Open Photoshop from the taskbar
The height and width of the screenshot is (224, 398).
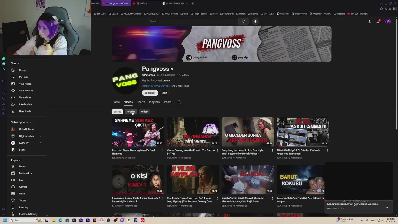(x=74, y=220)
